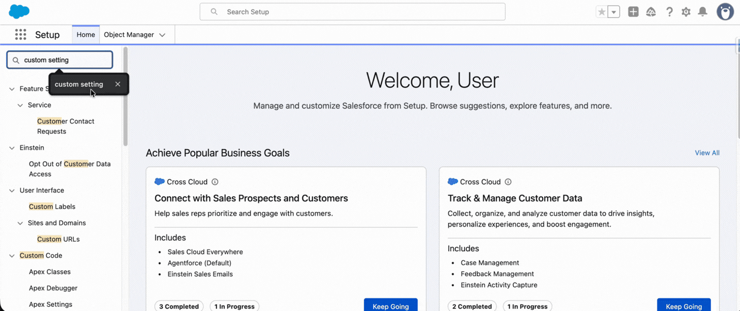Open the global actions plus icon
740x311 pixels.
coord(633,12)
